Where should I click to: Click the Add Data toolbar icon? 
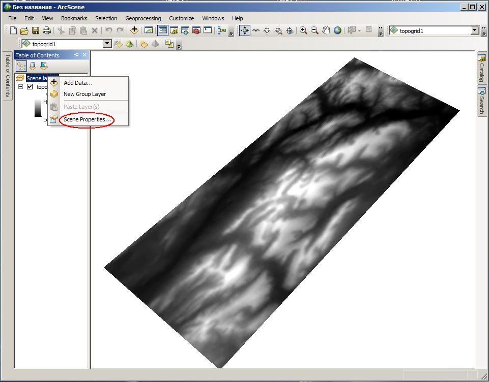(x=134, y=30)
